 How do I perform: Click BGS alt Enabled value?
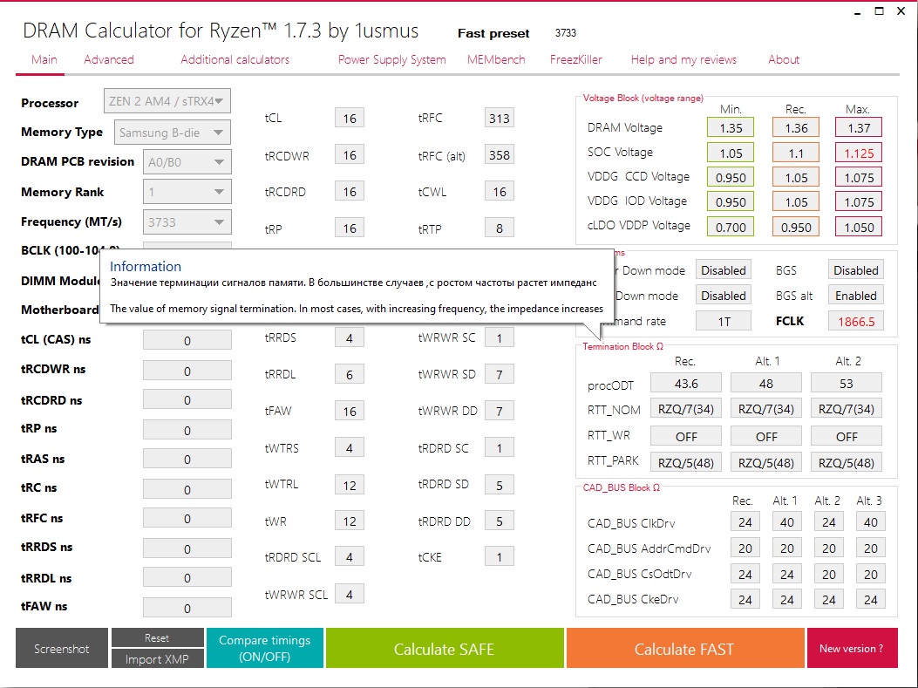[x=856, y=295]
